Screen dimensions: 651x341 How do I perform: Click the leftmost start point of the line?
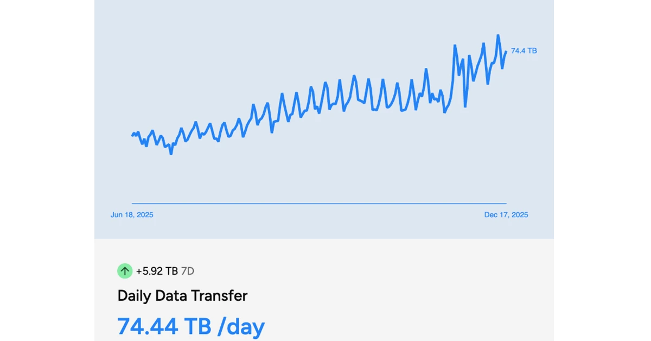point(132,135)
